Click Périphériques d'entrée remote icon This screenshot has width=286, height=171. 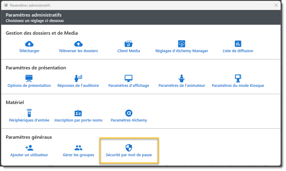coord(29,113)
